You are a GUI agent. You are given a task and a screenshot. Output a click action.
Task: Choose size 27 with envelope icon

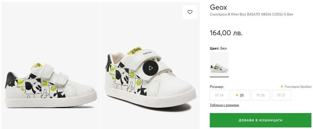pos(281,95)
